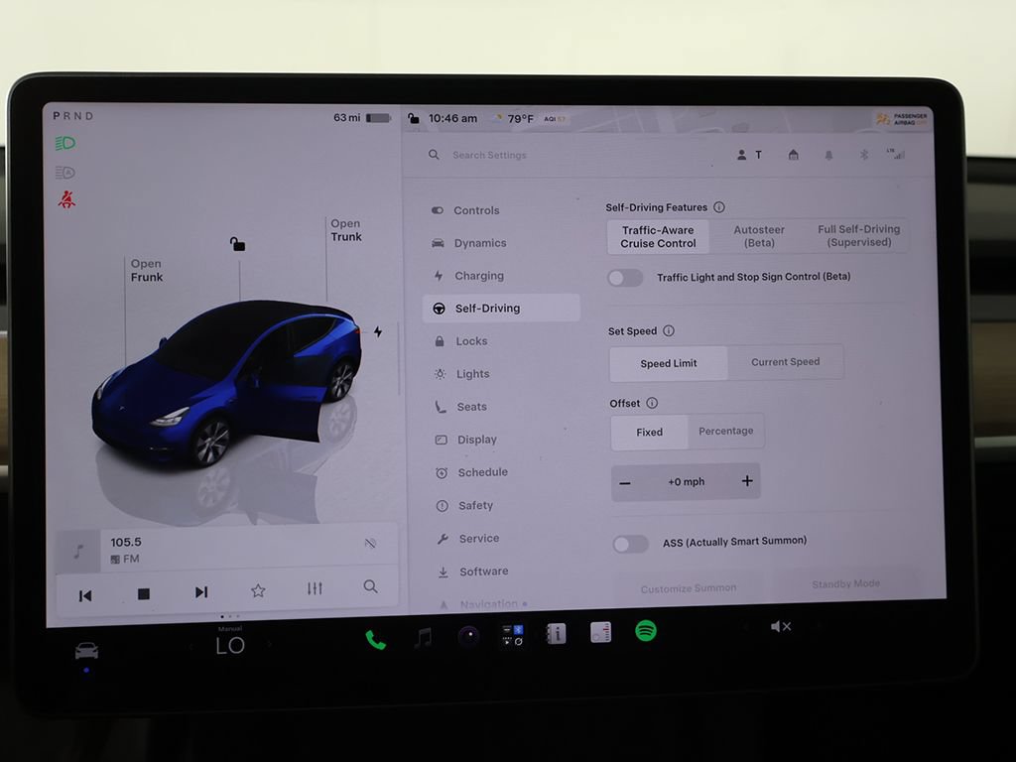The width and height of the screenshot is (1016, 762).
Task: Set offset type to Percentage
Action: [x=725, y=431]
